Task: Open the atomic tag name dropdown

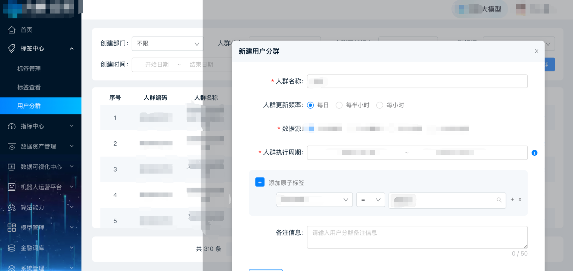Action: click(x=314, y=200)
